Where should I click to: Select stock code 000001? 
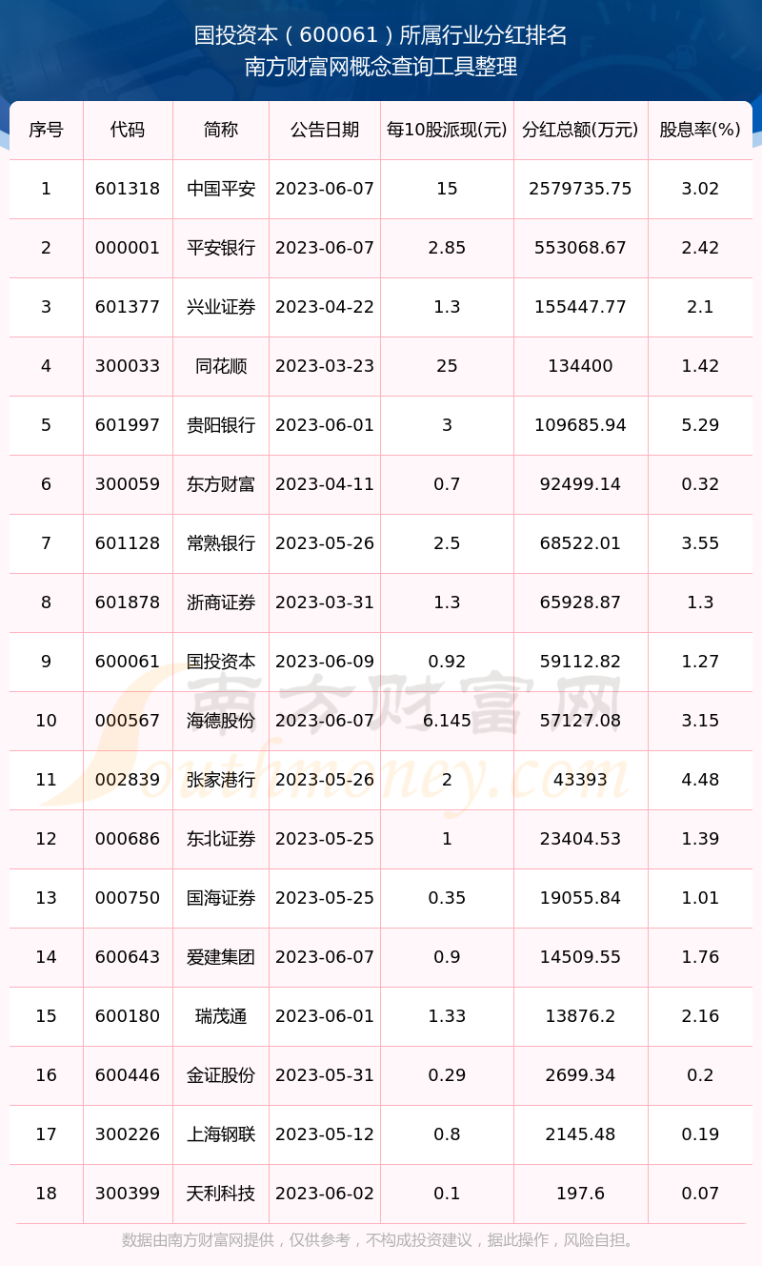128,248
